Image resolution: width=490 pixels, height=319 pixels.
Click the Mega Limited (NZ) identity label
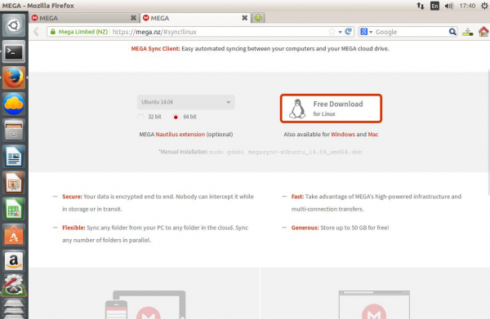coord(83,32)
